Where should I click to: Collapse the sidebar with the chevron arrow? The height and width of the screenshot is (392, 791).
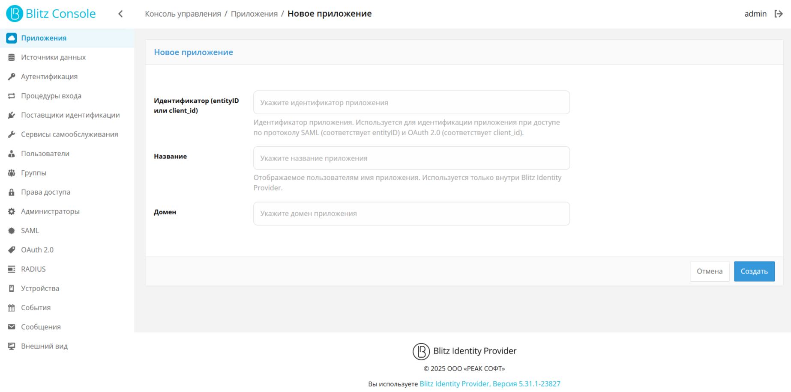coord(120,14)
